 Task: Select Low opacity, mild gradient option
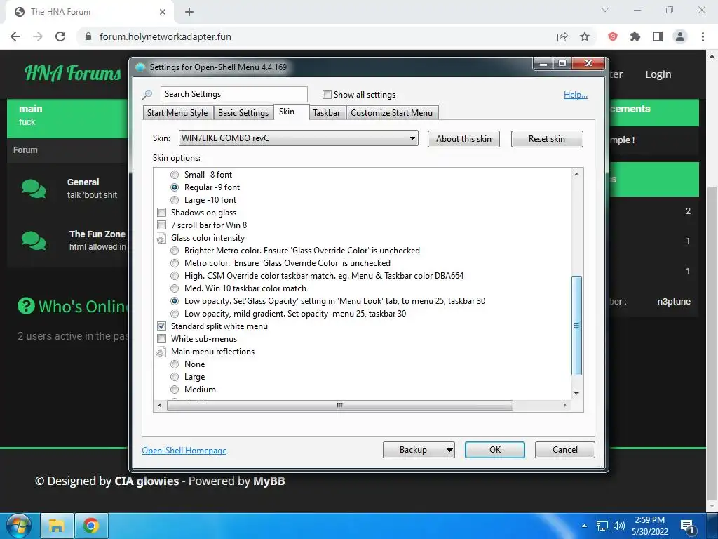[x=175, y=314]
